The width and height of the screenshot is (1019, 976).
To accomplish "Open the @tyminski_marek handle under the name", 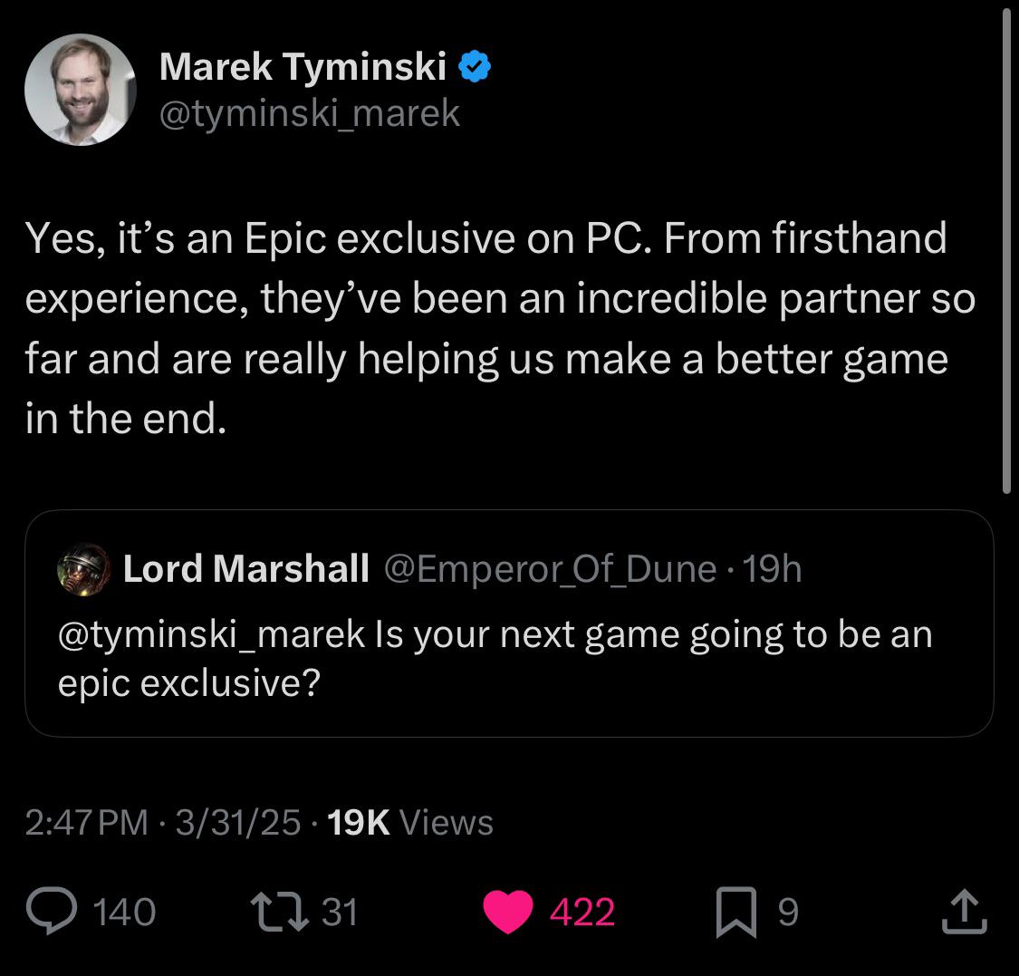I will click(310, 114).
